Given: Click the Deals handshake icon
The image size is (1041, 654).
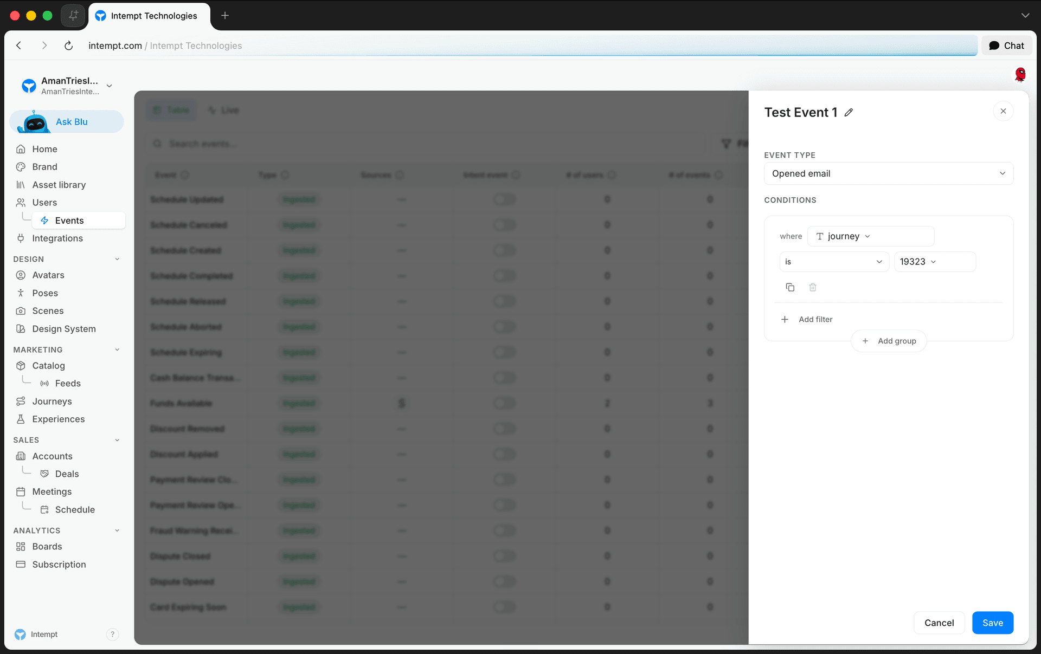Looking at the screenshot, I should [44, 474].
